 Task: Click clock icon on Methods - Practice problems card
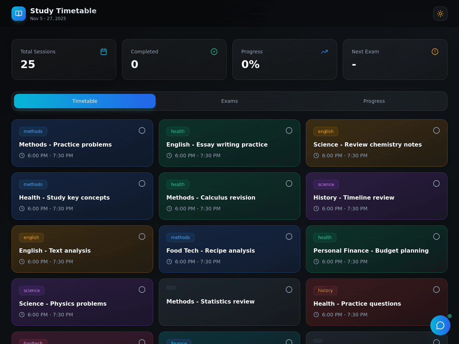pos(22,156)
